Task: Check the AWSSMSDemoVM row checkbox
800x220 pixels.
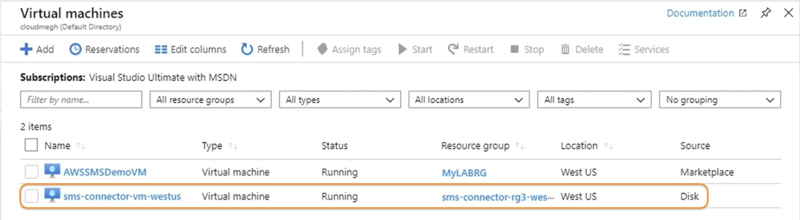Action: coord(31,172)
